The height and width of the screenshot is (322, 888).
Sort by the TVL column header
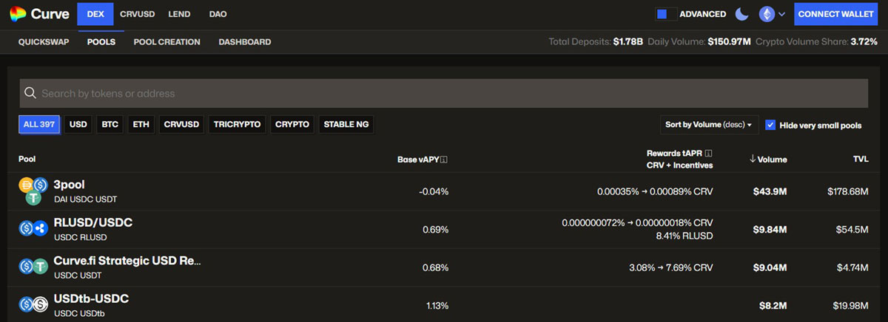coord(860,160)
